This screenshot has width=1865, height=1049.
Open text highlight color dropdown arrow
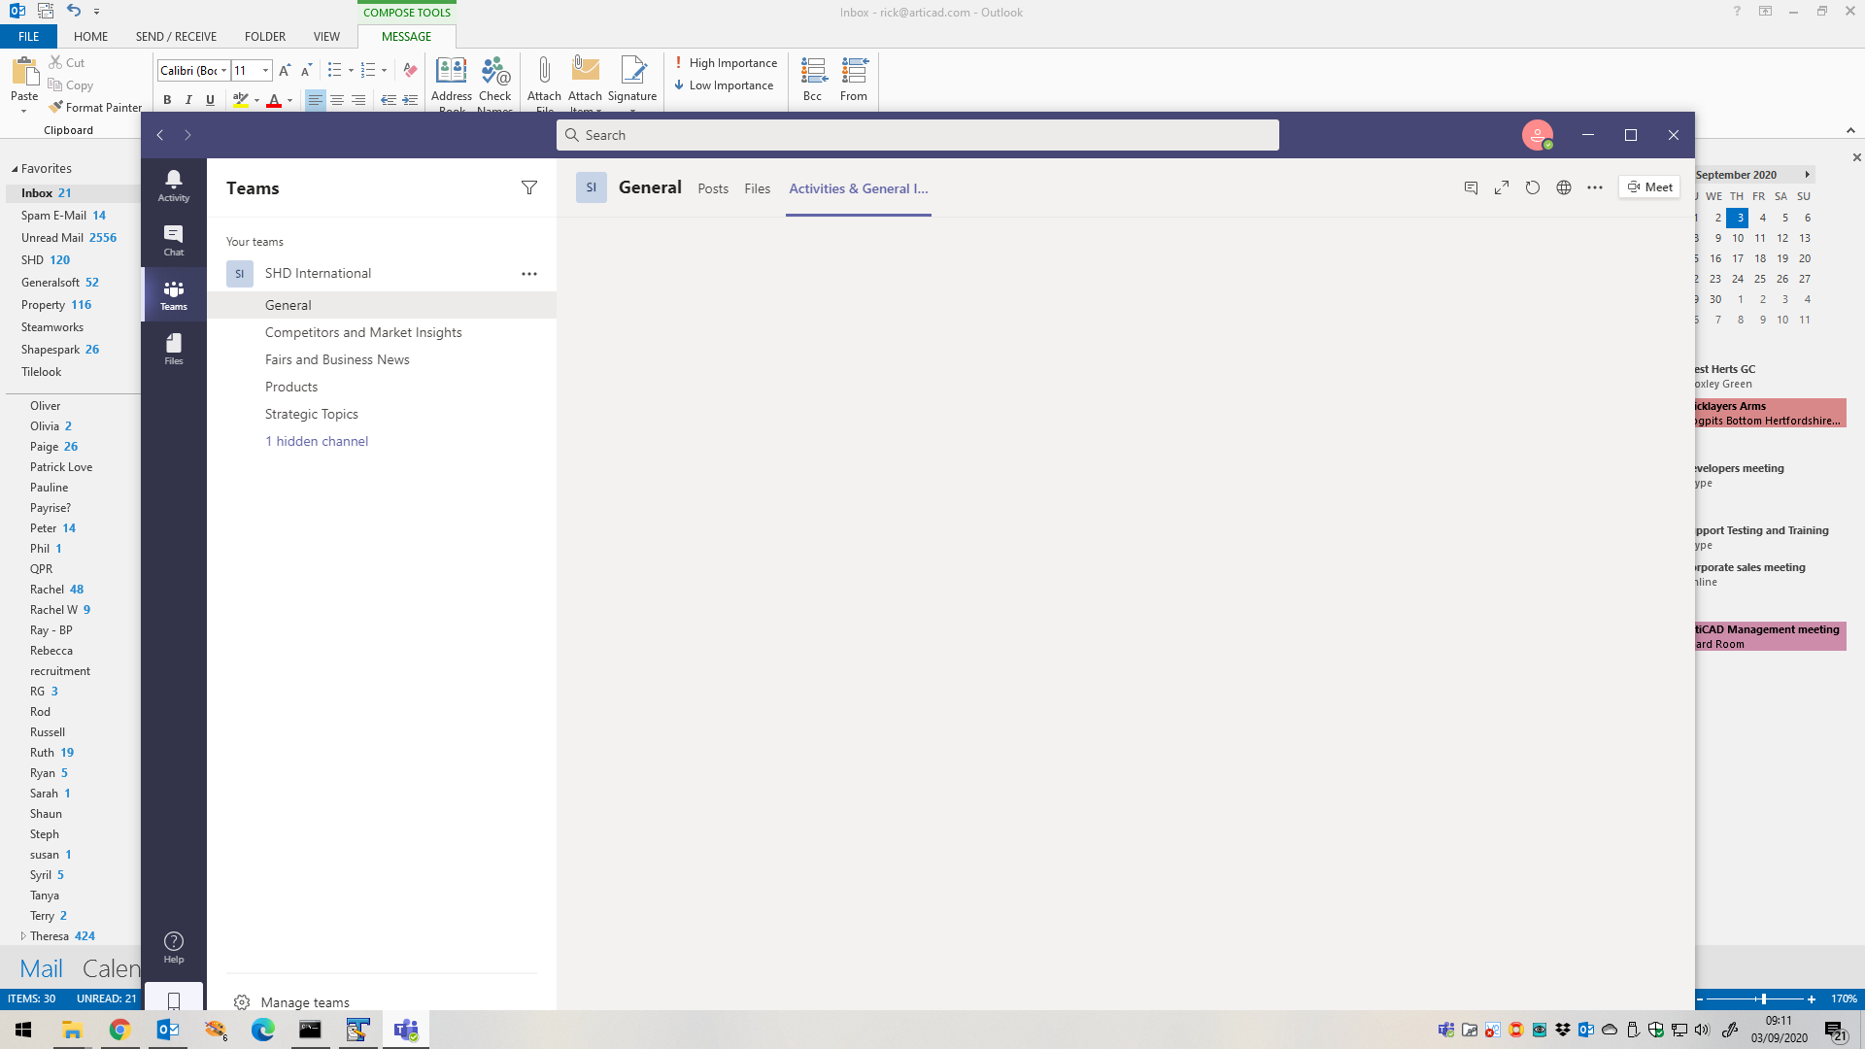tap(256, 100)
